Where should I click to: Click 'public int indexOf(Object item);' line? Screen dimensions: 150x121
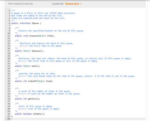(x=34, y=81)
